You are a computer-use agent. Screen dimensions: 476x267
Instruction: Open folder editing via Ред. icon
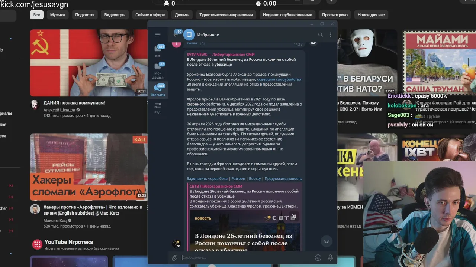click(x=158, y=108)
